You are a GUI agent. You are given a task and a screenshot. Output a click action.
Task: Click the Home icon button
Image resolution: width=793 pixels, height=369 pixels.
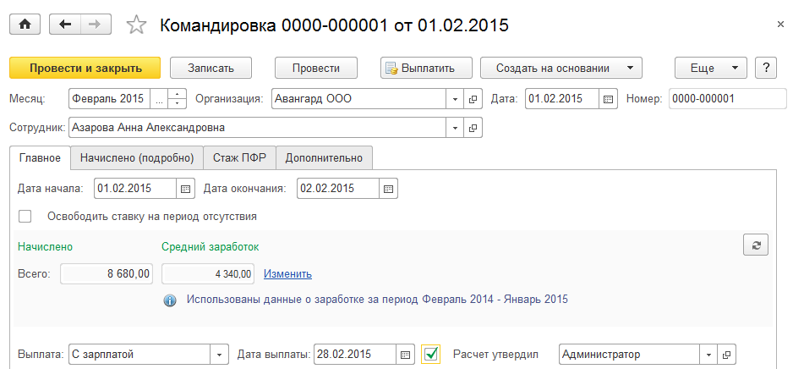pyautogui.click(x=25, y=25)
